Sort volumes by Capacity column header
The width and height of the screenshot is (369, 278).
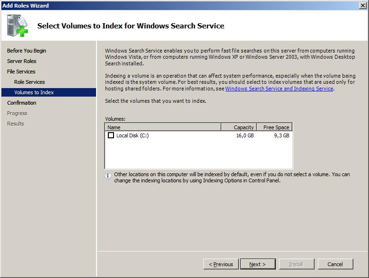click(x=239, y=127)
